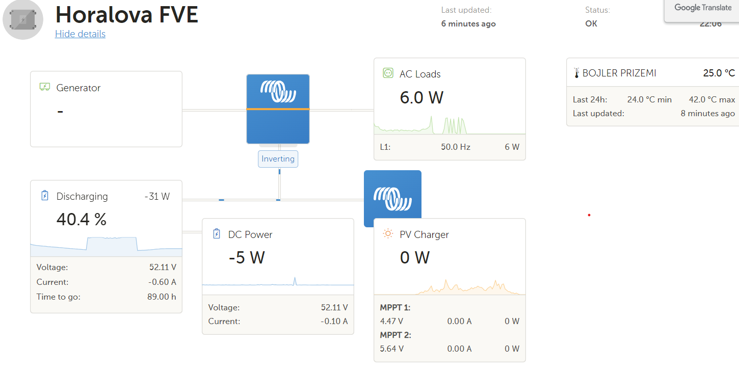Image resolution: width=739 pixels, height=372 pixels.
Task: Click the DC Power battery icon
Action: [216, 234]
